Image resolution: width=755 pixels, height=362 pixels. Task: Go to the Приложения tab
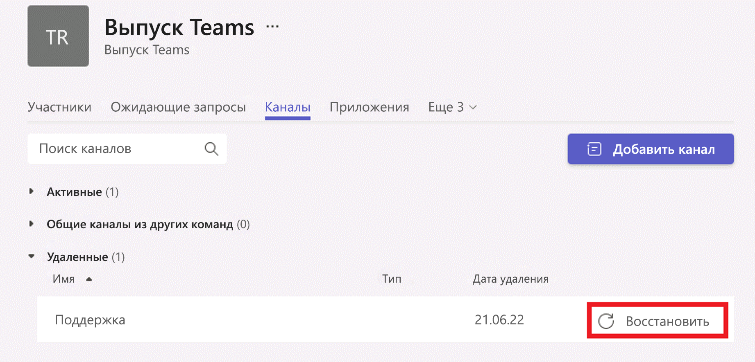[370, 107]
